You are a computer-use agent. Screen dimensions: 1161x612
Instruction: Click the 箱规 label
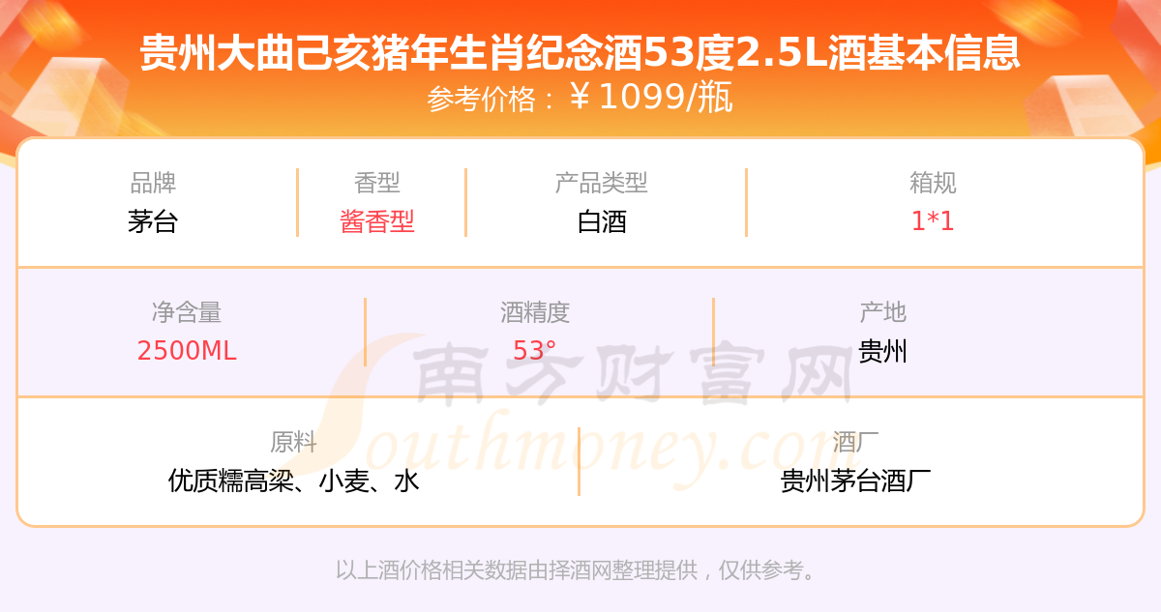(x=933, y=183)
